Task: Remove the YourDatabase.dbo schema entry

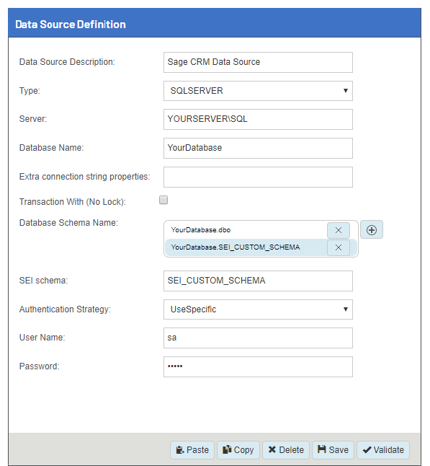Action: point(339,230)
